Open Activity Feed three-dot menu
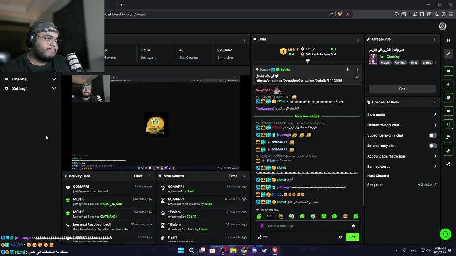 150,176
